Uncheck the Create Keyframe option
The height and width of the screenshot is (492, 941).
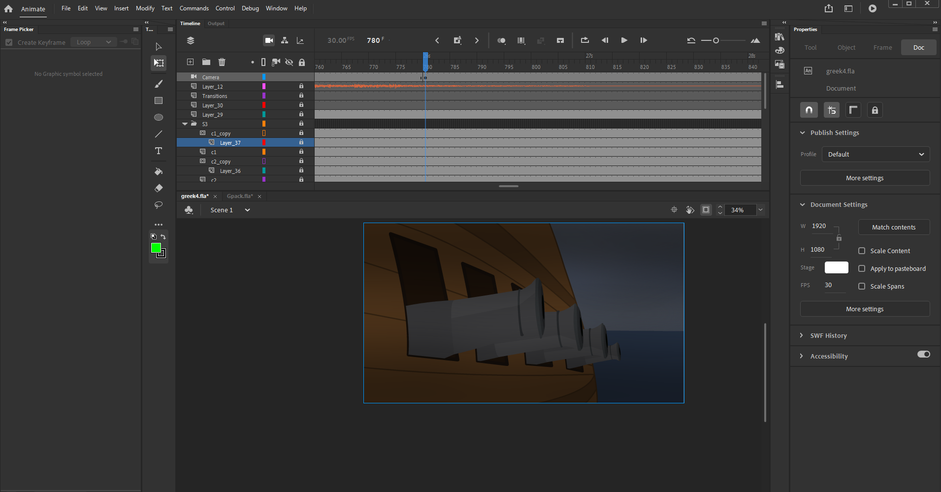(9, 42)
